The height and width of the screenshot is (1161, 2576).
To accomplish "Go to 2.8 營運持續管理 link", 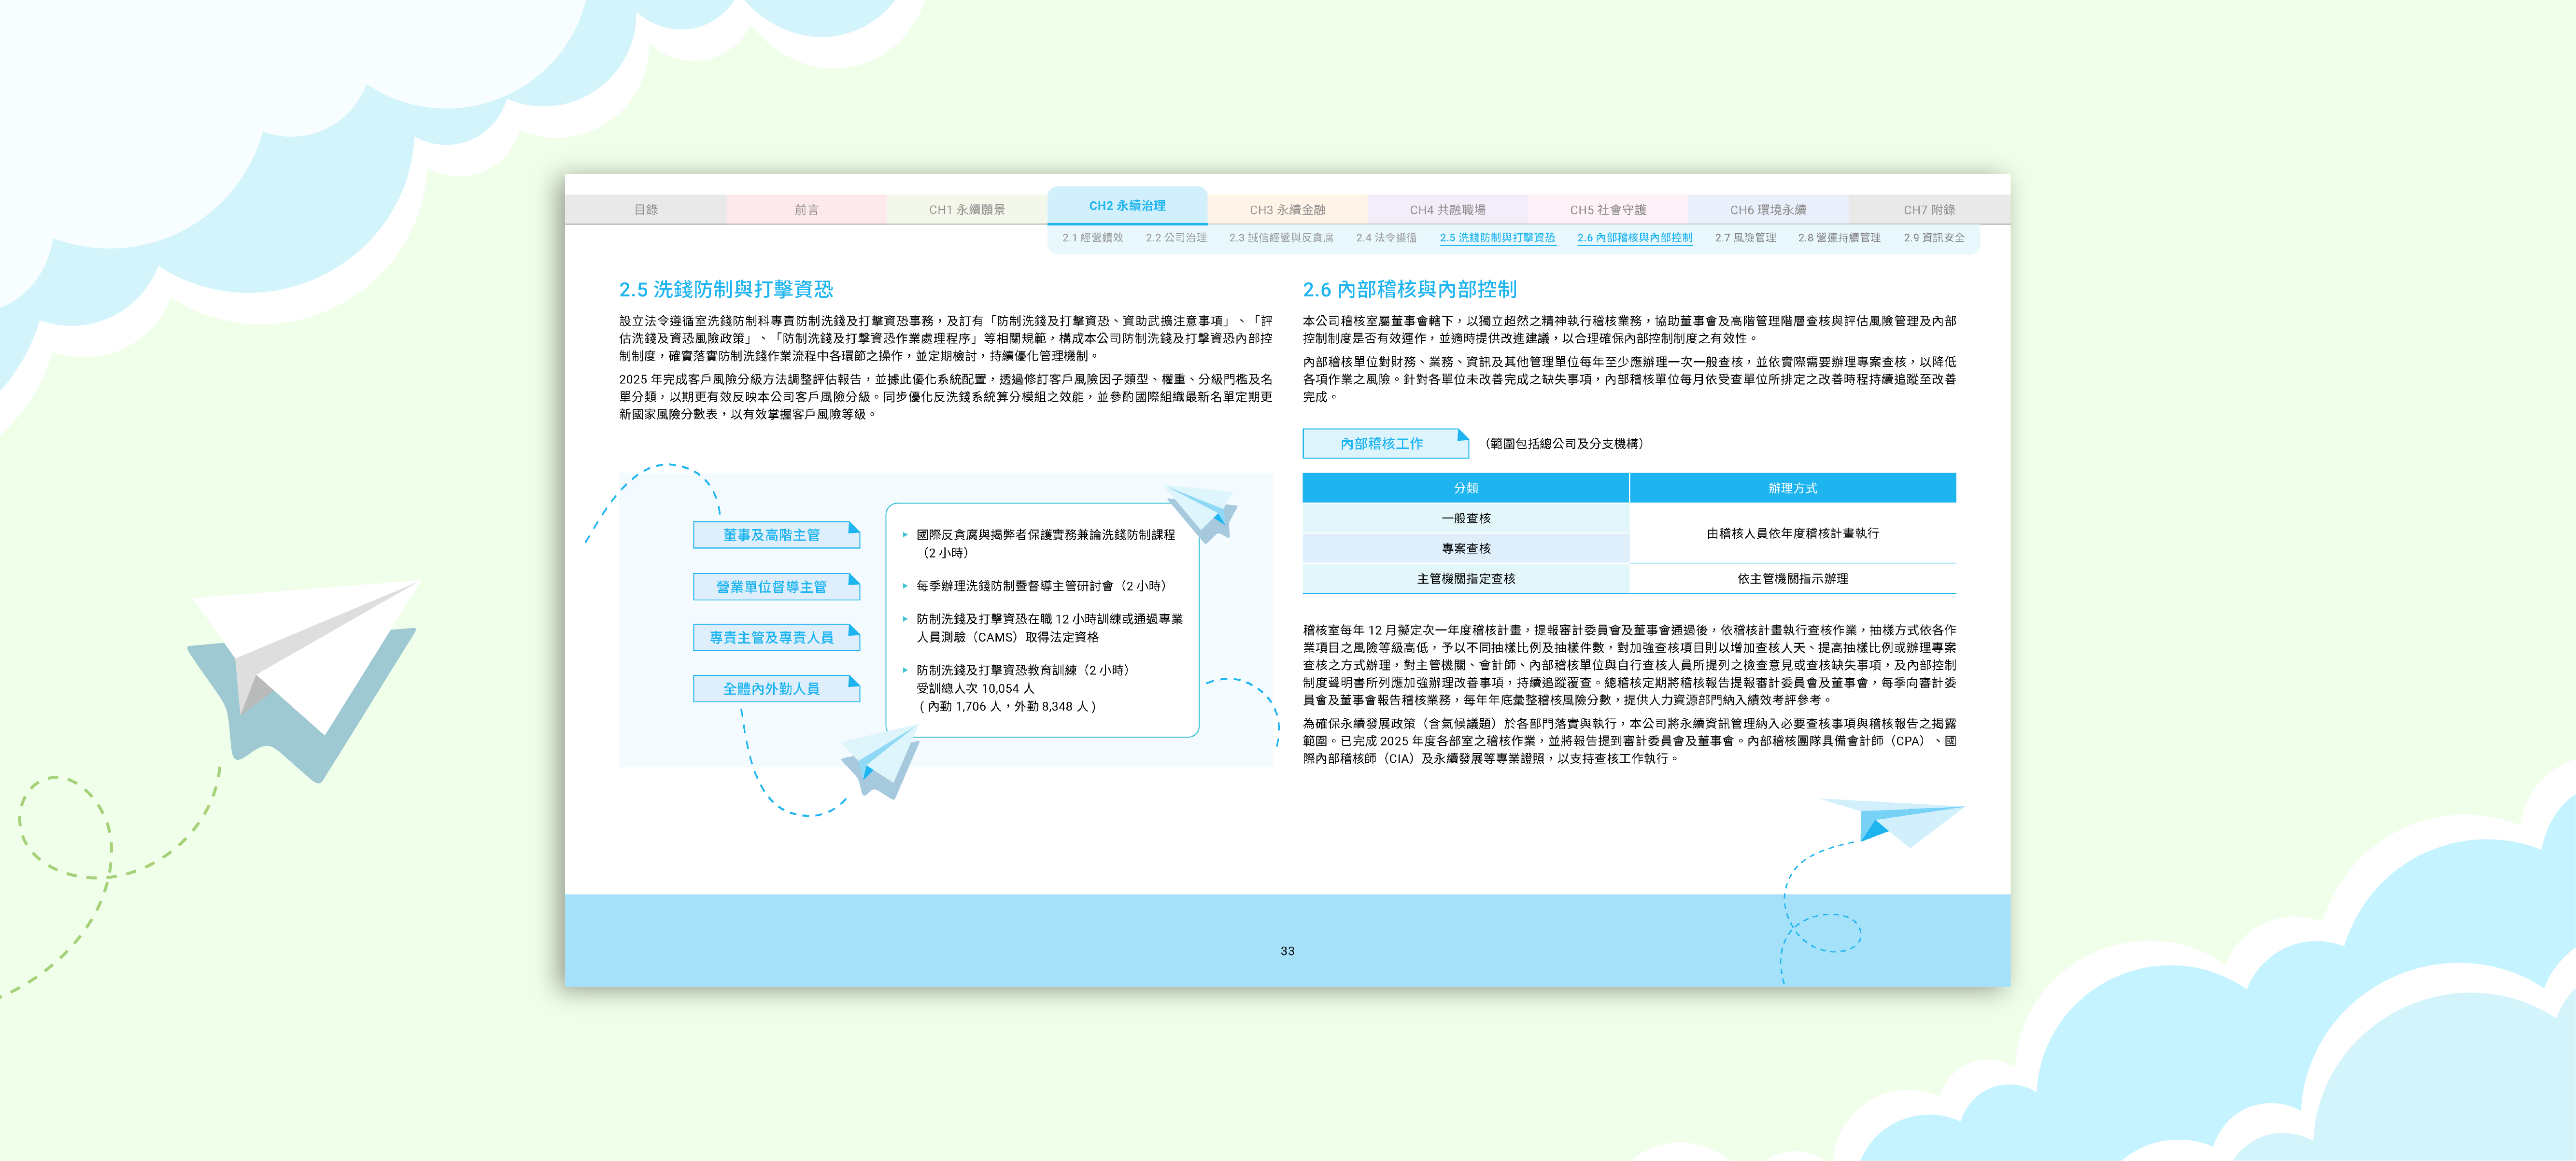I will pyautogui.click(x=1839, y=238).
